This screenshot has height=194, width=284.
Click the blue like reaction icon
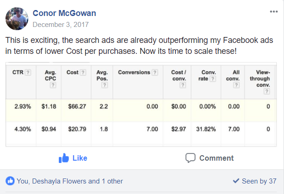point(10,181)
